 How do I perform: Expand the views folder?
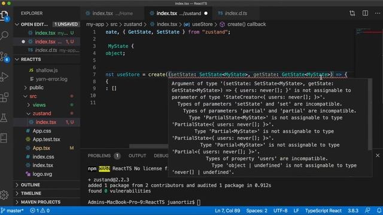(x=29, y=105)
